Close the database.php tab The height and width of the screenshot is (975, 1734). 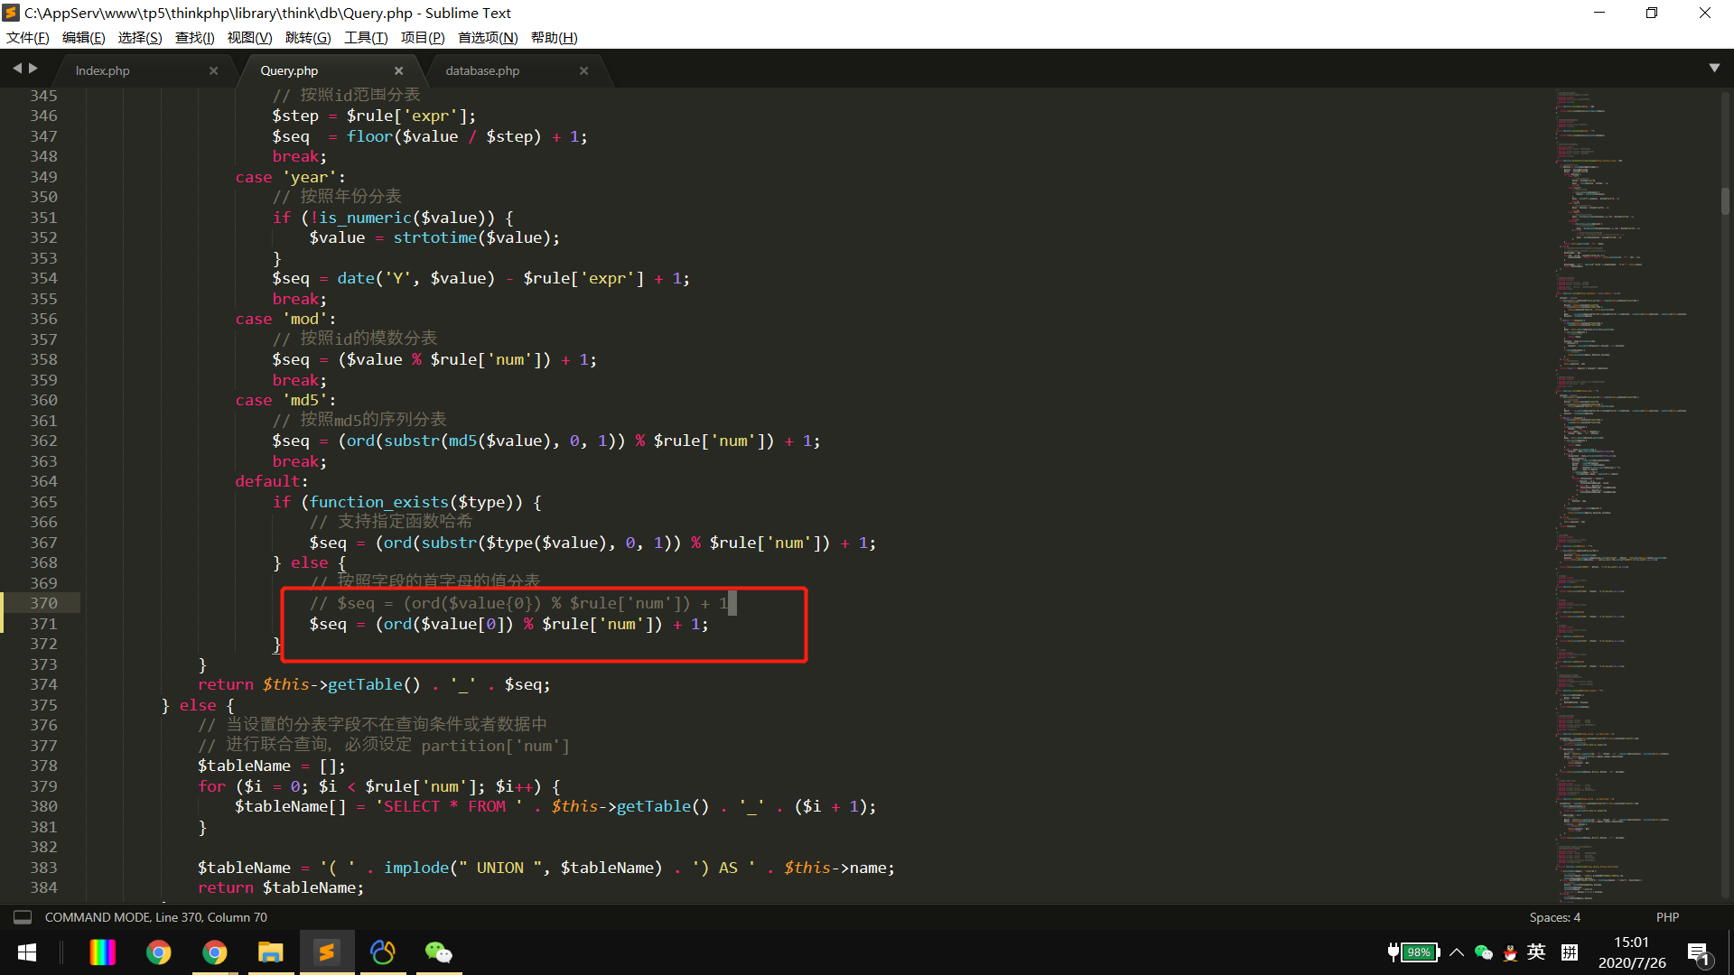(x=583, y=70)
